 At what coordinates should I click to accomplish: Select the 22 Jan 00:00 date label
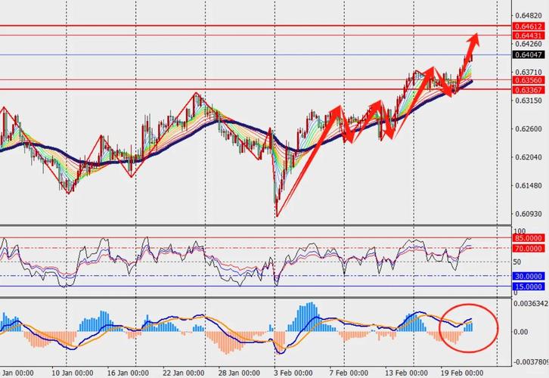click(x=181, y=372)
